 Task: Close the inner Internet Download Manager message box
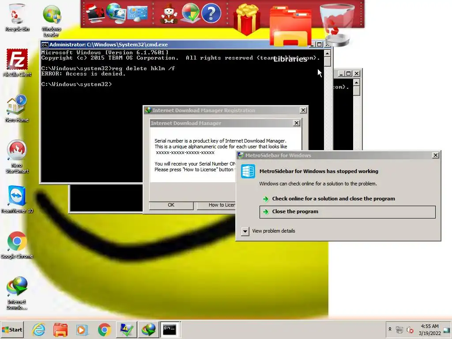tap(296, 123)
